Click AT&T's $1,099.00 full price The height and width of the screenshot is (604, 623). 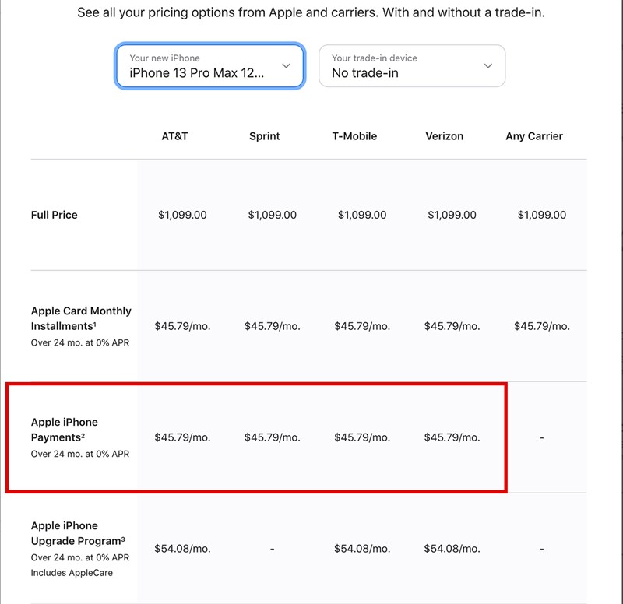[182, 215]
